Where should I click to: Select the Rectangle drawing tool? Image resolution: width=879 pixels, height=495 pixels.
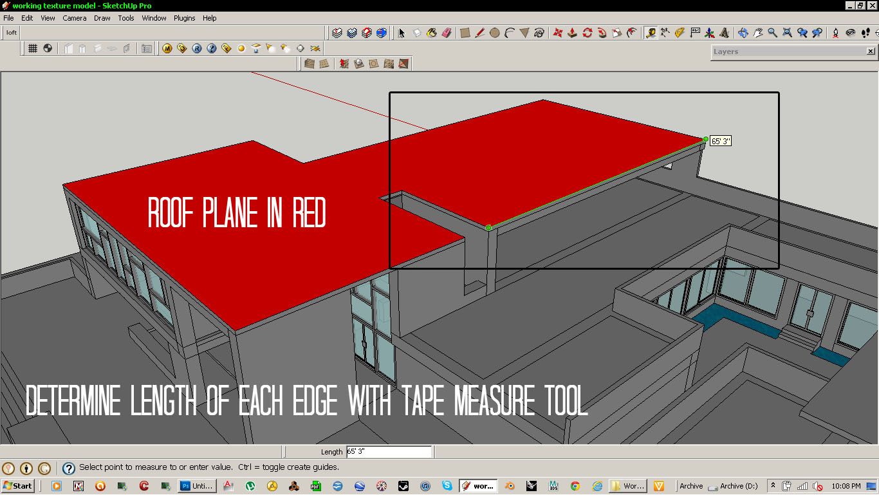463,32
